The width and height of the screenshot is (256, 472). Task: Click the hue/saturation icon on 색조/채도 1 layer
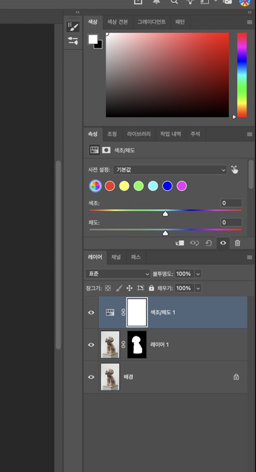click(x=110, y=312)
